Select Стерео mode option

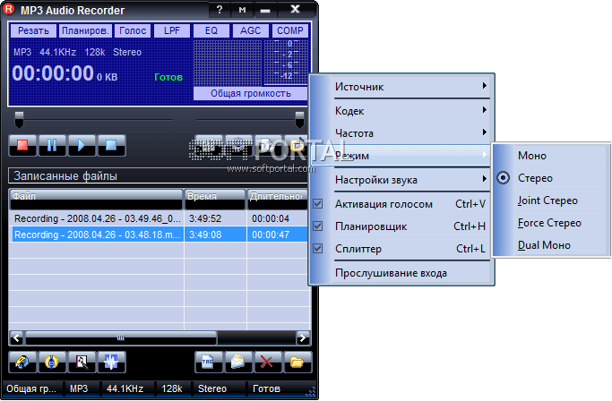pyautogui.click(x=551, y=178)
